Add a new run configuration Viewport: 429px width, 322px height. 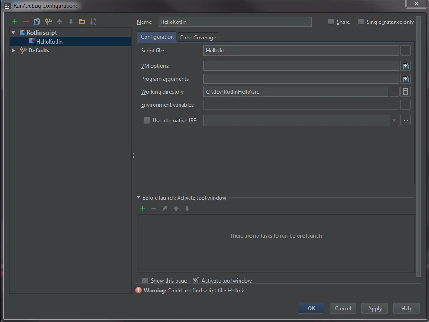15,22
